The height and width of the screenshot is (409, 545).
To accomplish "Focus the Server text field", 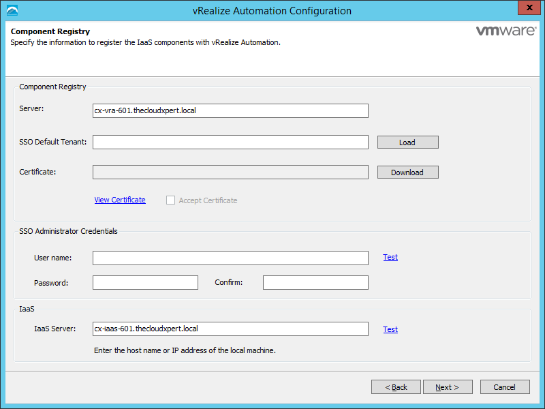I will tap(230, 110).
